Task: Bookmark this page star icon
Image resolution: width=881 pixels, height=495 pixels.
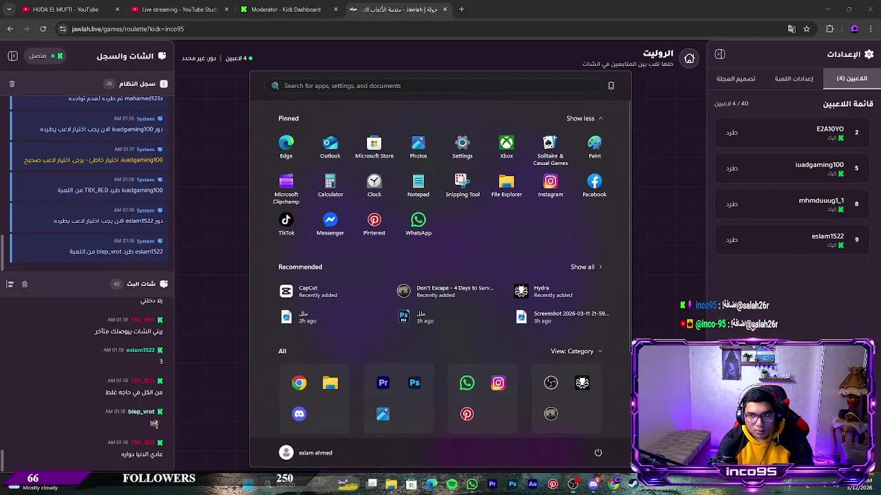Action: pyautogui.click(x=807, y=29)
